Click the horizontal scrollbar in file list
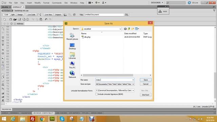Screen dimensions: 217x122 [108, 75]
